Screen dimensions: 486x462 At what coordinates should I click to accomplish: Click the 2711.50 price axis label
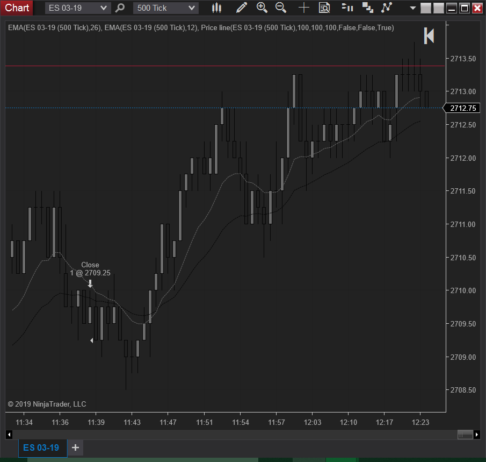point(463,191)
